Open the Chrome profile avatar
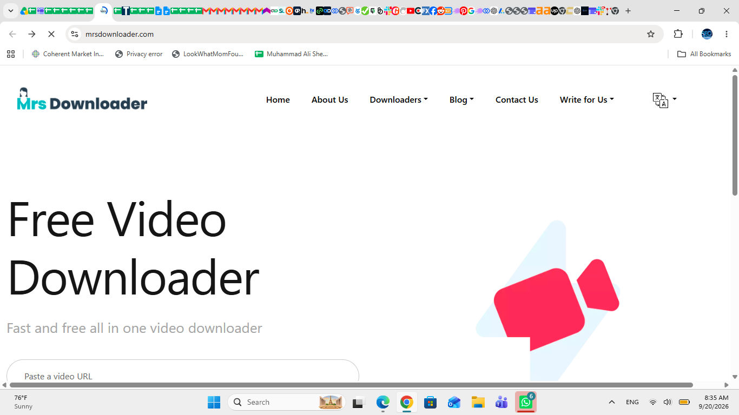Viewport: 739px width, 415px height. [x=707, y=34]
